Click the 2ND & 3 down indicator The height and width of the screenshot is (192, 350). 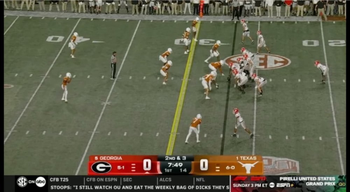(x=175, y=158)
